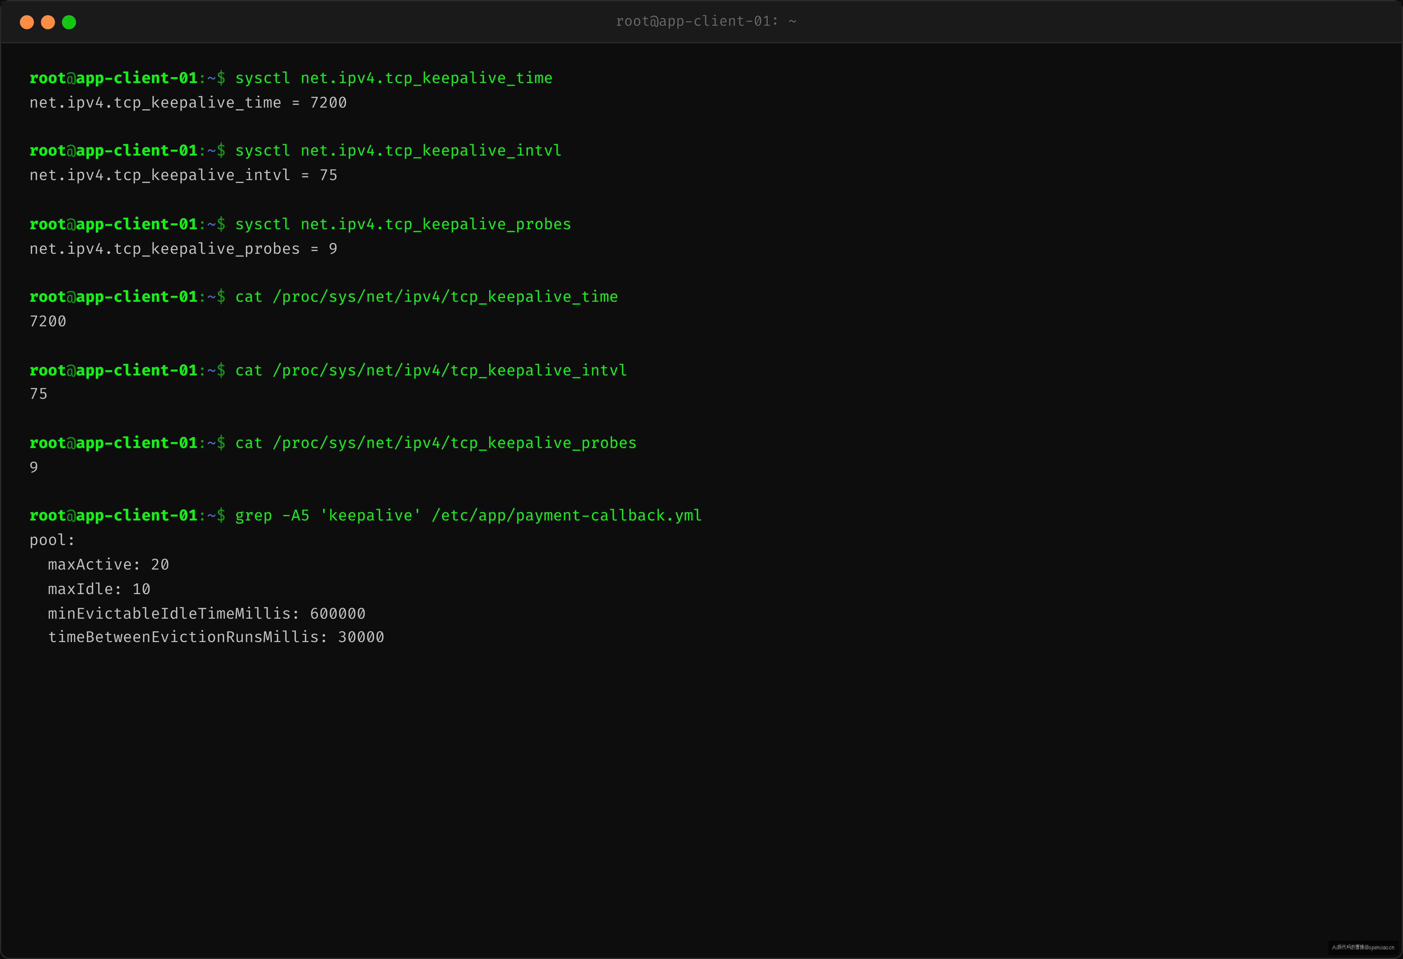Click the tcp_keepalive_probes = 9 output line
Viewport: 1403px width, 959px height.
[x=184, y=249]
